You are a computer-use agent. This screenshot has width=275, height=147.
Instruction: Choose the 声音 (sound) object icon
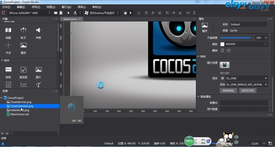(38, 30)
